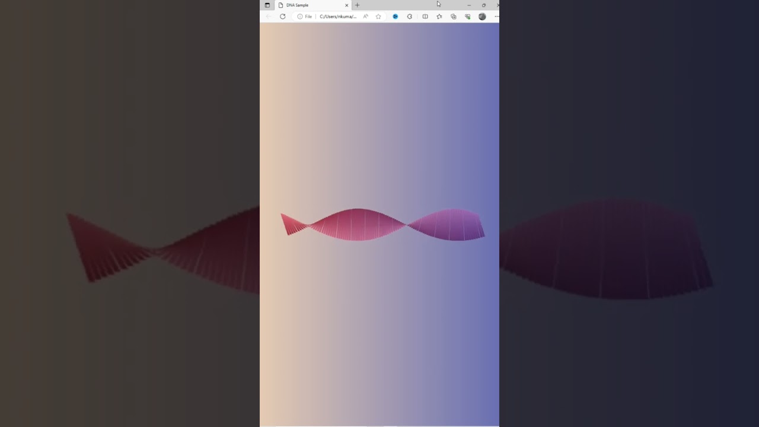This screenshot has width=759, height=427.
Task: Click the blue extension icon
Action: pyautogui.click(x=396, y=17)
